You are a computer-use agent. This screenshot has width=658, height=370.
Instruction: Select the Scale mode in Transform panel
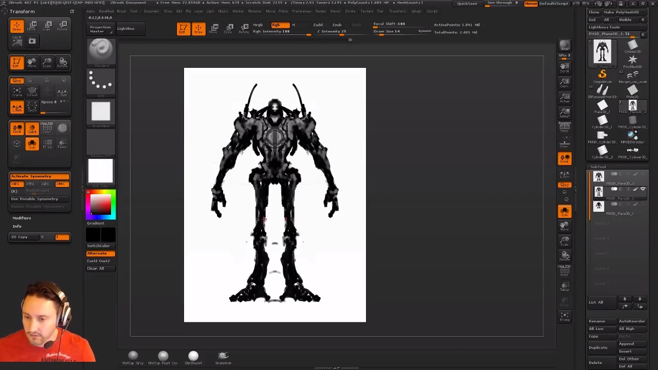(x=47, y=26)
